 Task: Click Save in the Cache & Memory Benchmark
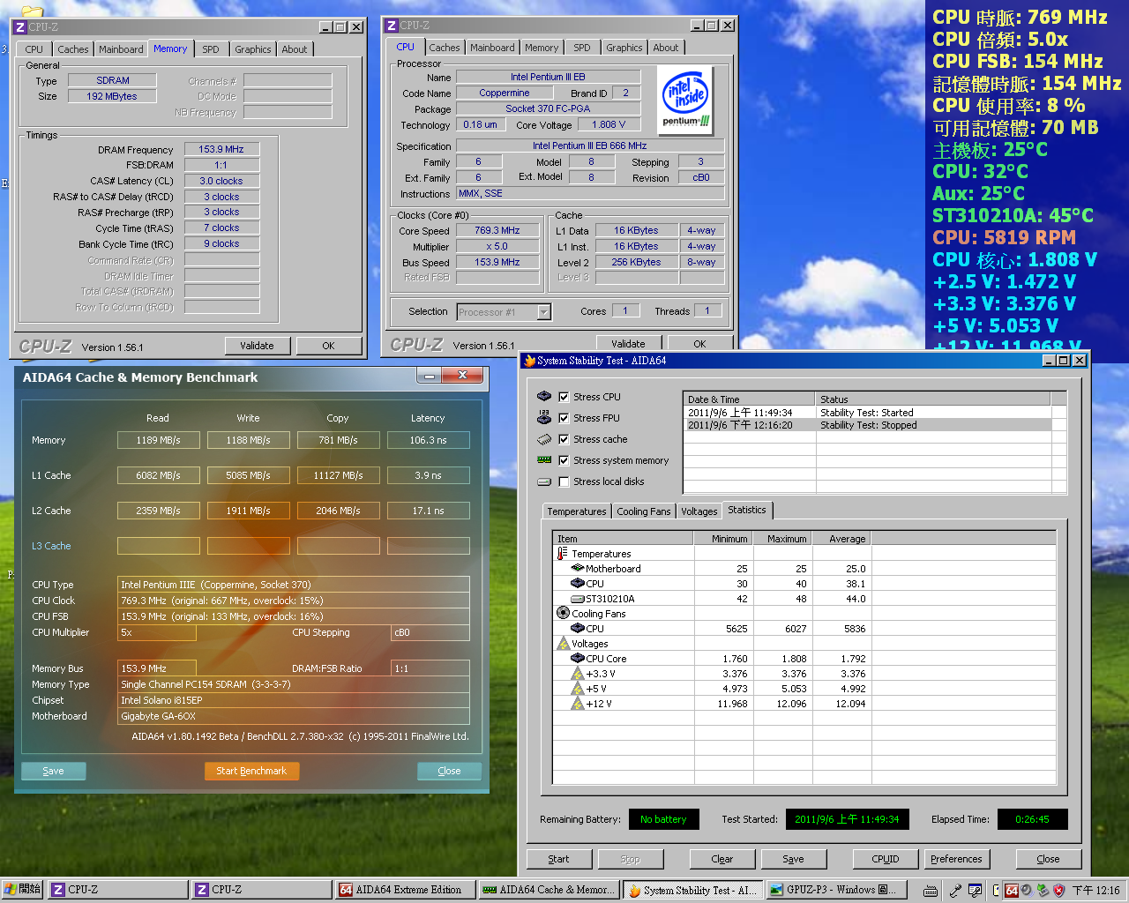tap(54, 771)
